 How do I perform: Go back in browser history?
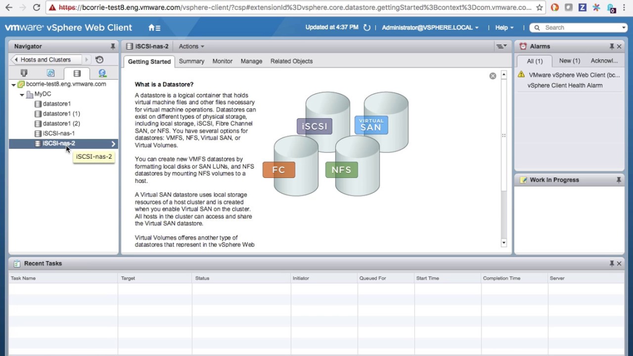8,7
